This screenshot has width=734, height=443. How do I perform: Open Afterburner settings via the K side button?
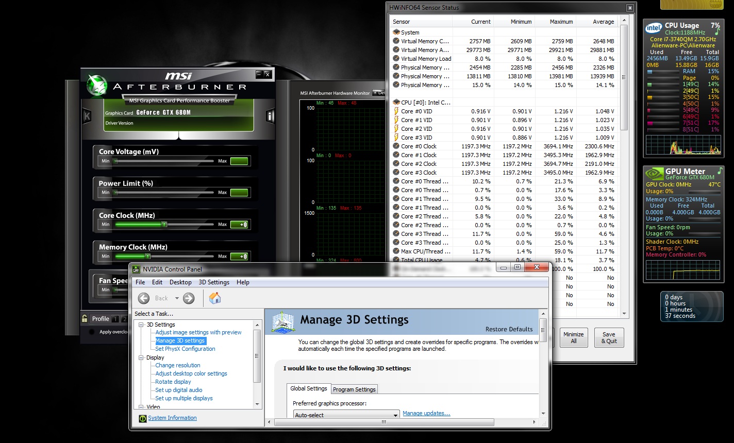pyautogui.click(x=87, y=116)
